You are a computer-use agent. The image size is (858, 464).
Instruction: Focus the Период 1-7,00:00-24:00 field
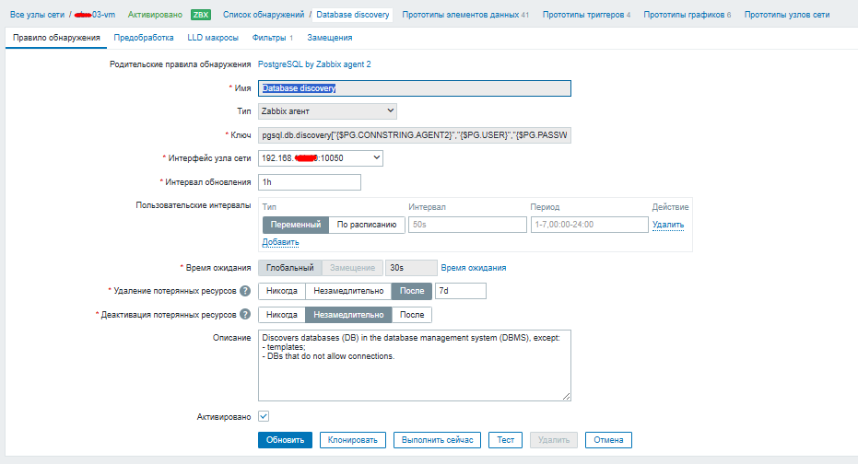pos(589,225)
